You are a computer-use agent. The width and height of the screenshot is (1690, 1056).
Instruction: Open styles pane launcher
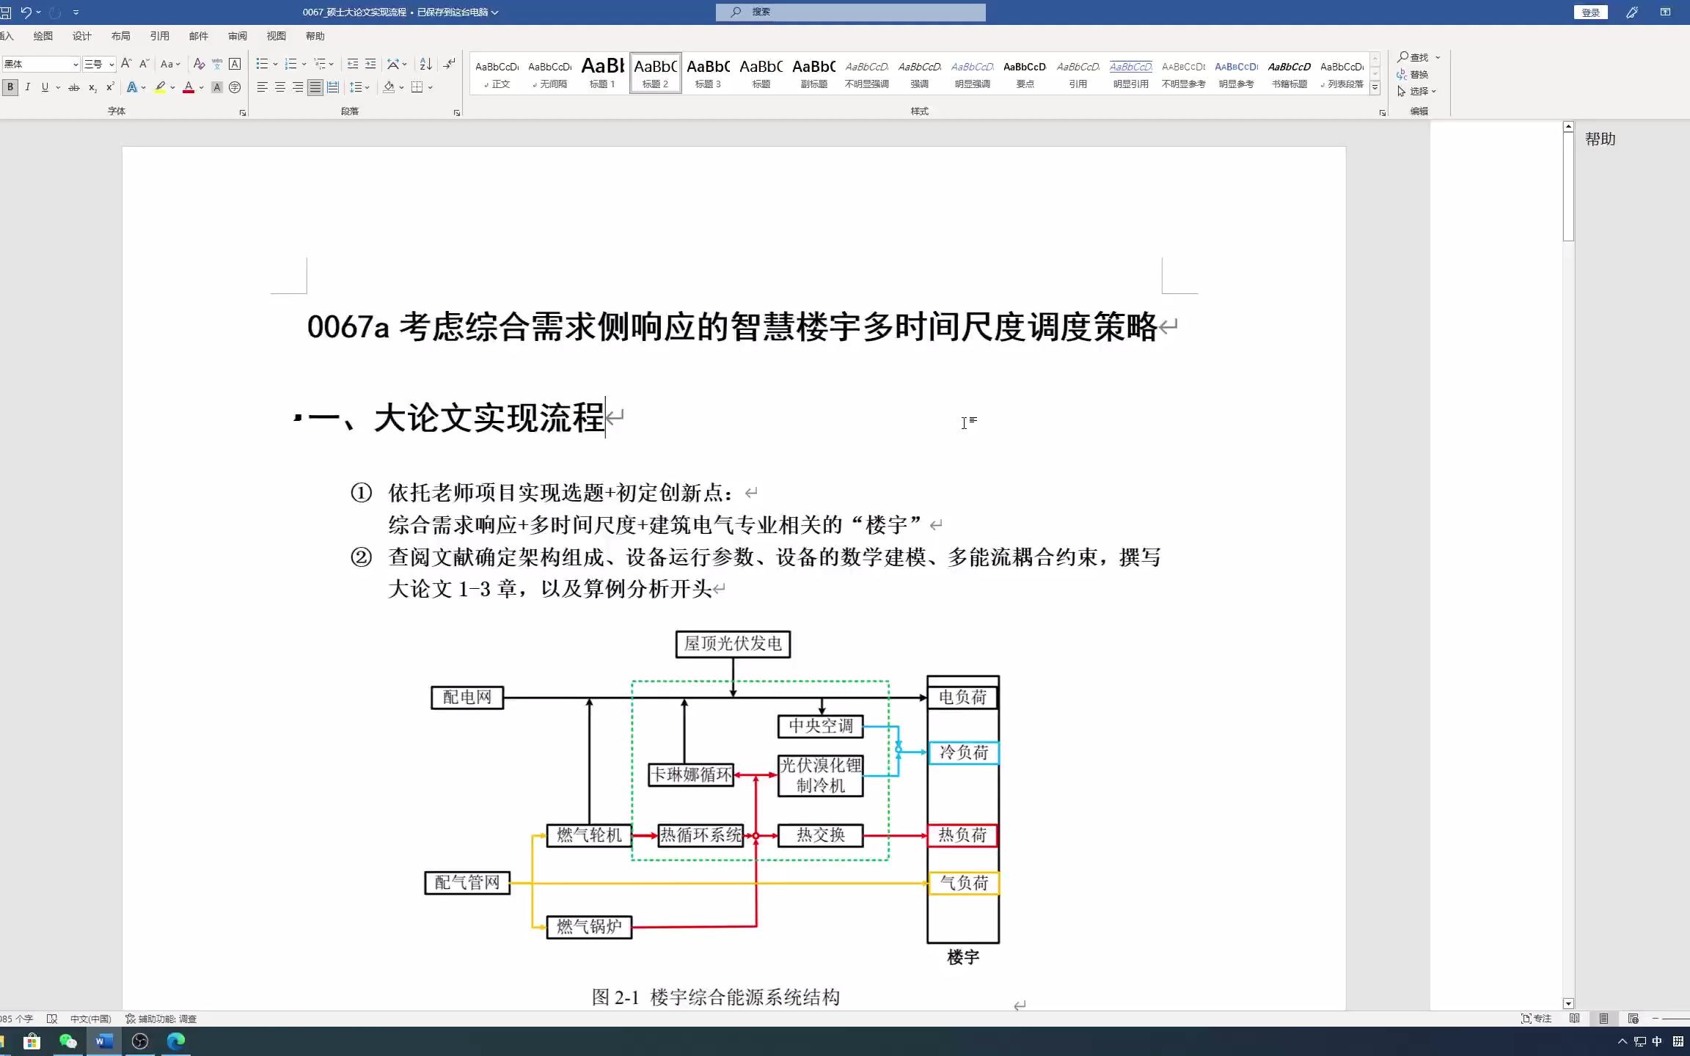pos(1383,113)
